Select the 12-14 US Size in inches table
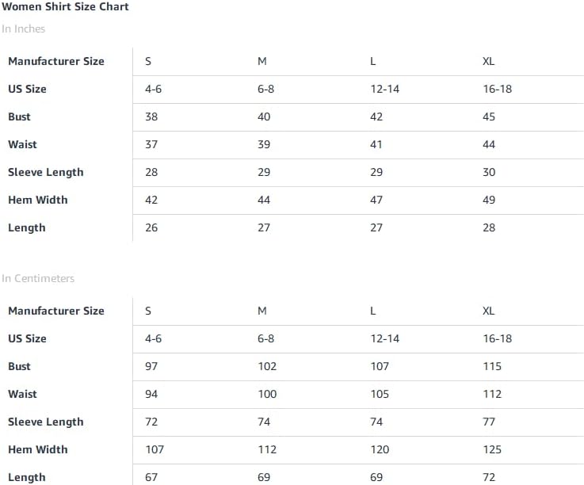Screen dimensions: 584x485 click(x=385, y=89)
